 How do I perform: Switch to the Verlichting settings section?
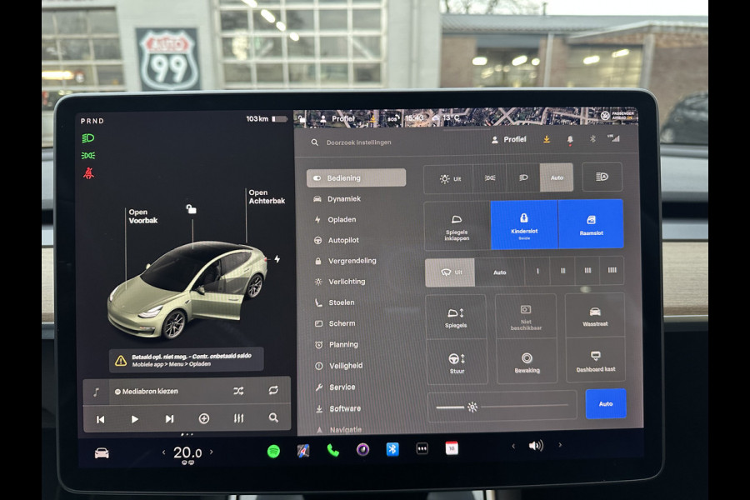pyautogui.click(x=347, y=282)
